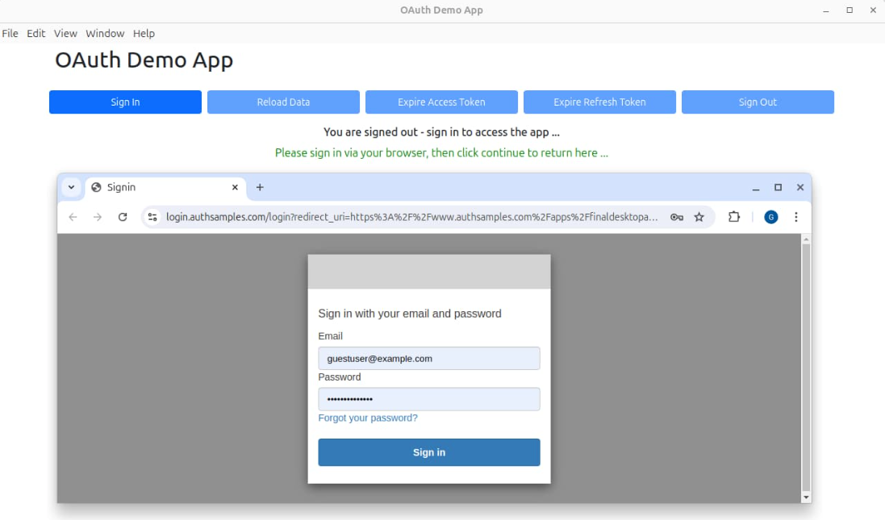Submit the form with the dark blue Sign in button
Screen dimensions: 885x520
(x=429, y=452)
